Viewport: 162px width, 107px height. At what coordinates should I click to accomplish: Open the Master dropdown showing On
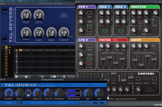click(155, 20)
